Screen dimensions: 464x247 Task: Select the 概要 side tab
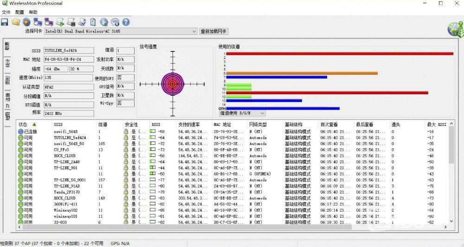[7, 46]
